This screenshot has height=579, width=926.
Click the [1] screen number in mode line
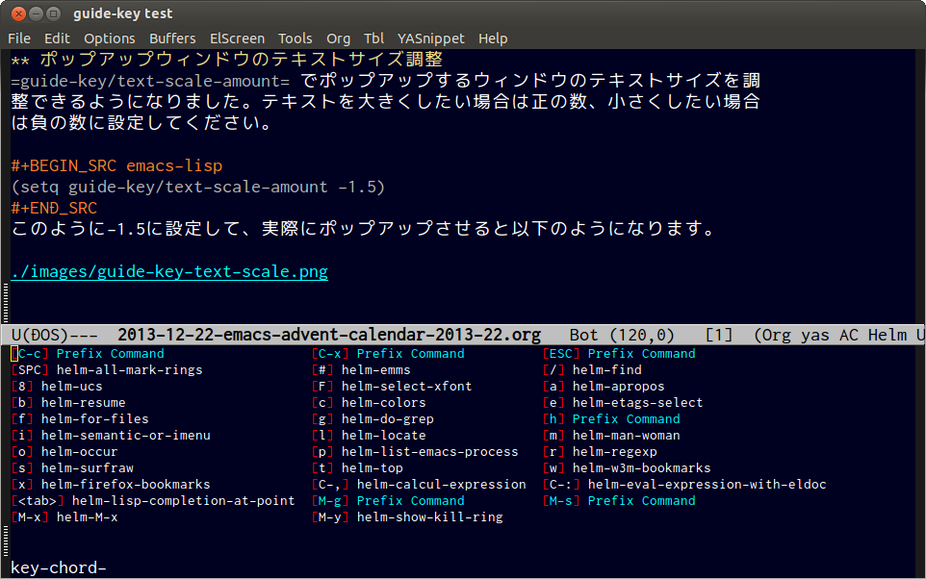pyautogui.click(x=719, y=335)
